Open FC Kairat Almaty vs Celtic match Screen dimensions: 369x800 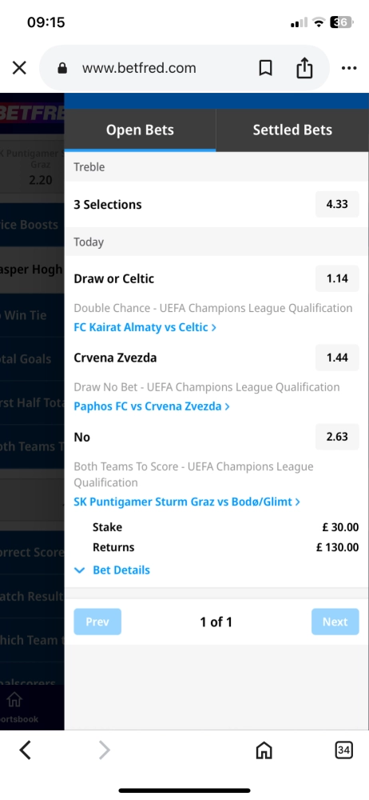click(145, 327)
